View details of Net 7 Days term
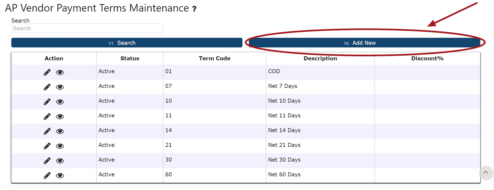Screen dimensions: 494x190 60,87
